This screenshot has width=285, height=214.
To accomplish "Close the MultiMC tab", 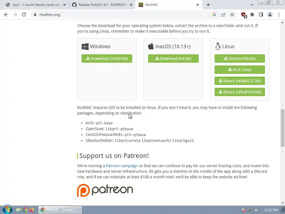I will click(198, 5).
